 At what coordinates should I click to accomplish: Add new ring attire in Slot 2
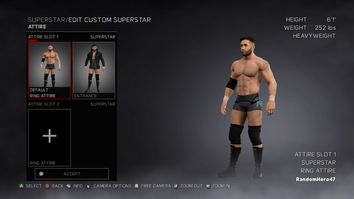click(x=50, y=138)
